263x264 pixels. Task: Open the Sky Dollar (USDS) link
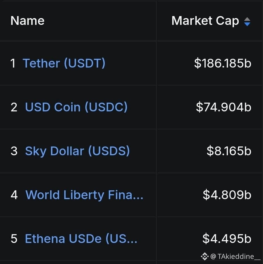[77, 151]
